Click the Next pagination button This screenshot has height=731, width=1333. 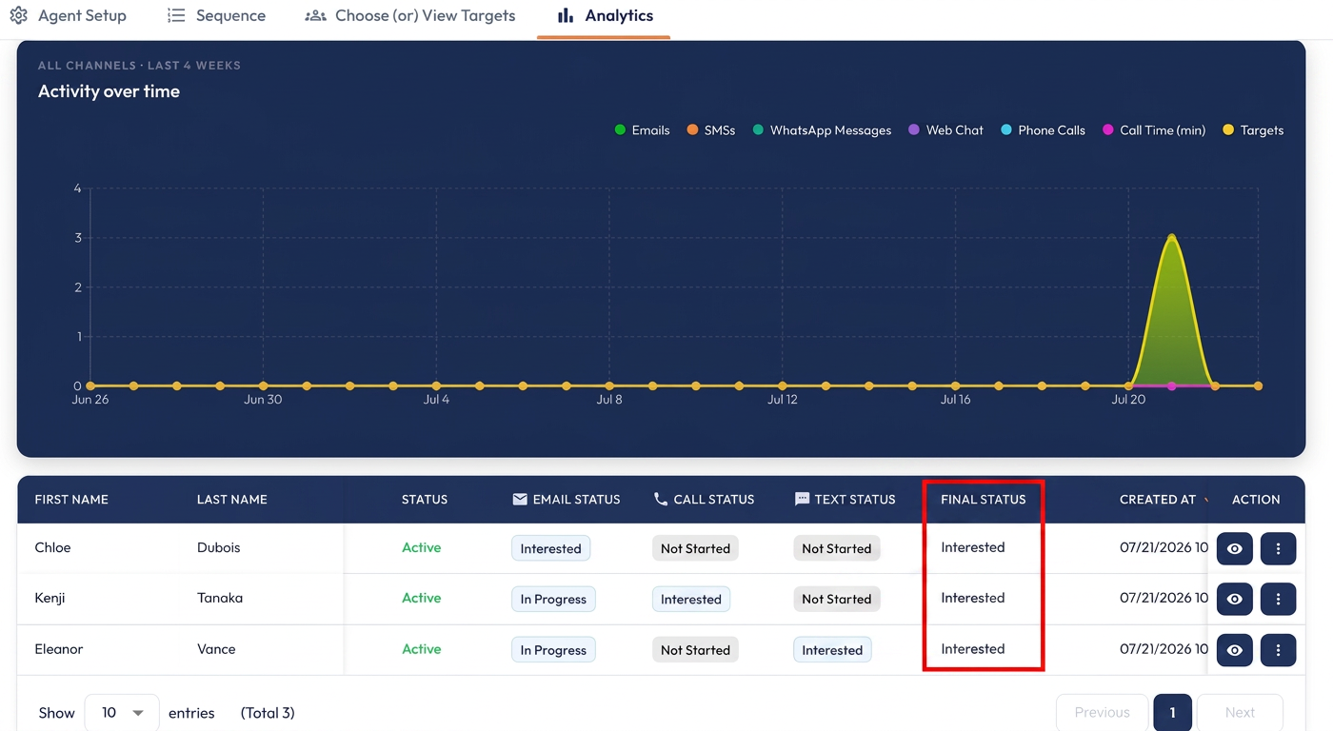[x=1240, y=712]
